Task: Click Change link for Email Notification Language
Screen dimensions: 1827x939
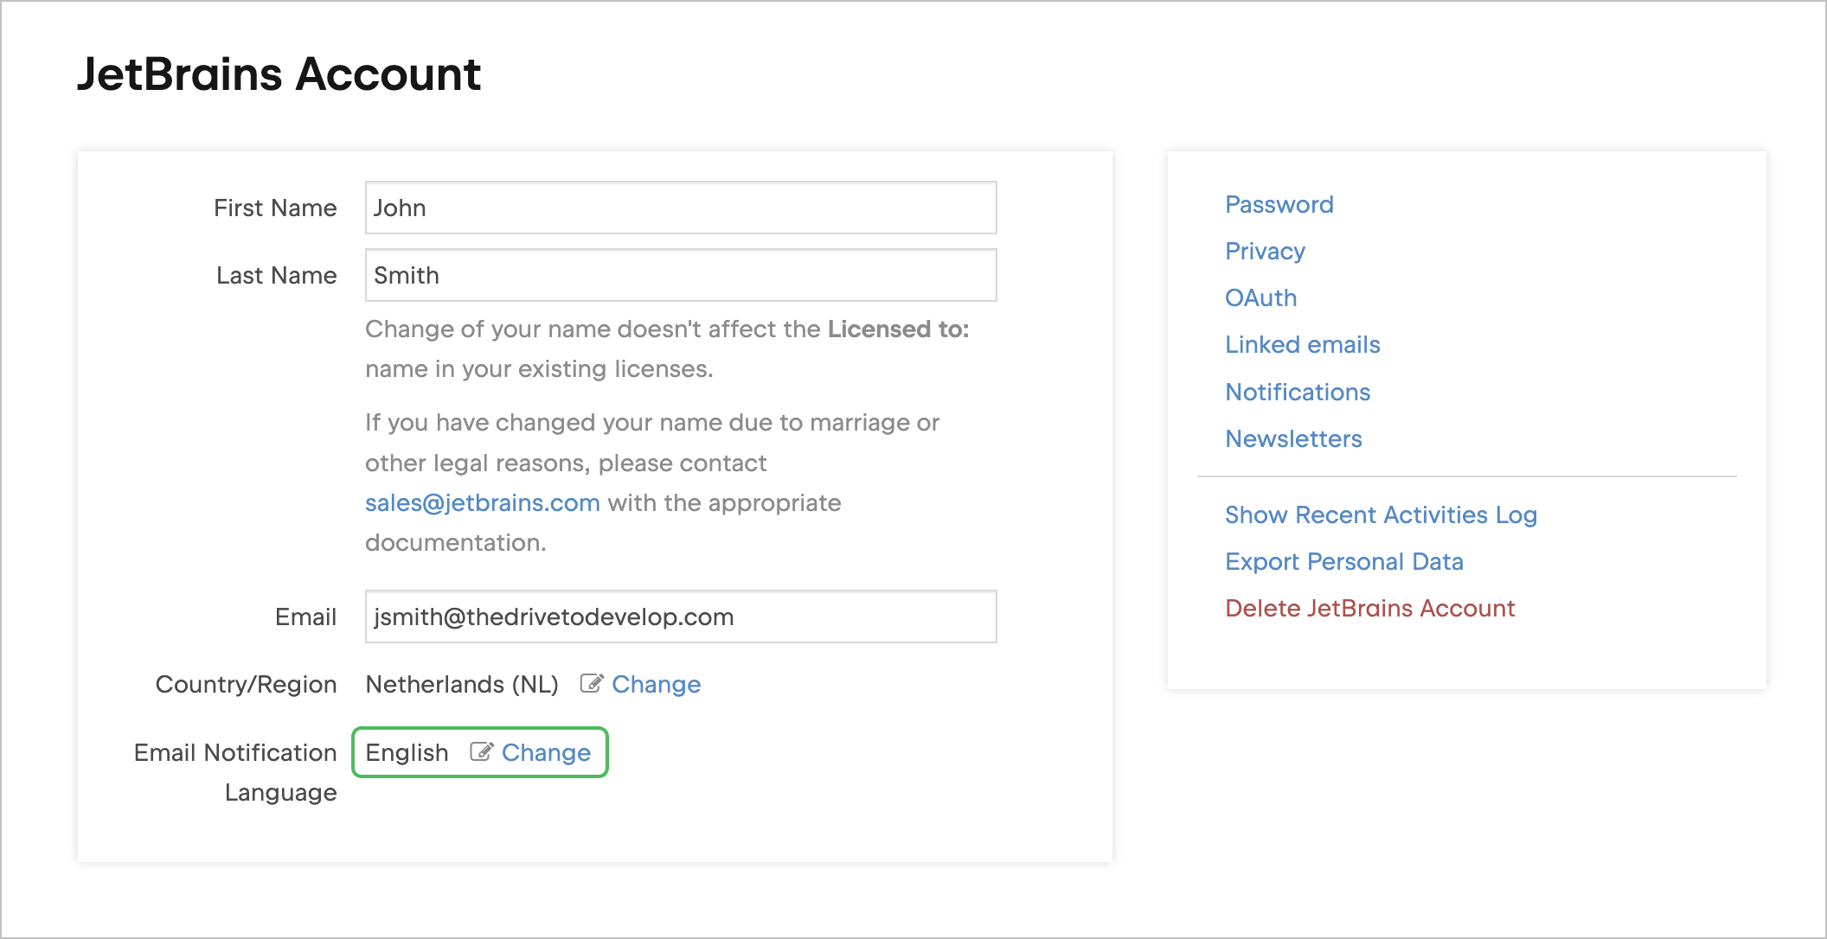Action: coord(546,753)
